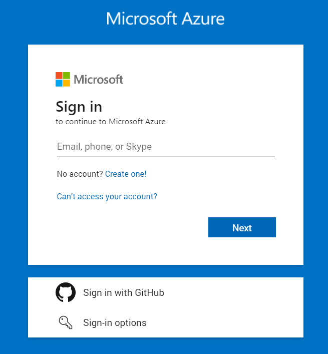The height and width of the screenshot is (354, 328).
Task: Click the Microsoft four-color logo
Action: (x=63, y=79)
